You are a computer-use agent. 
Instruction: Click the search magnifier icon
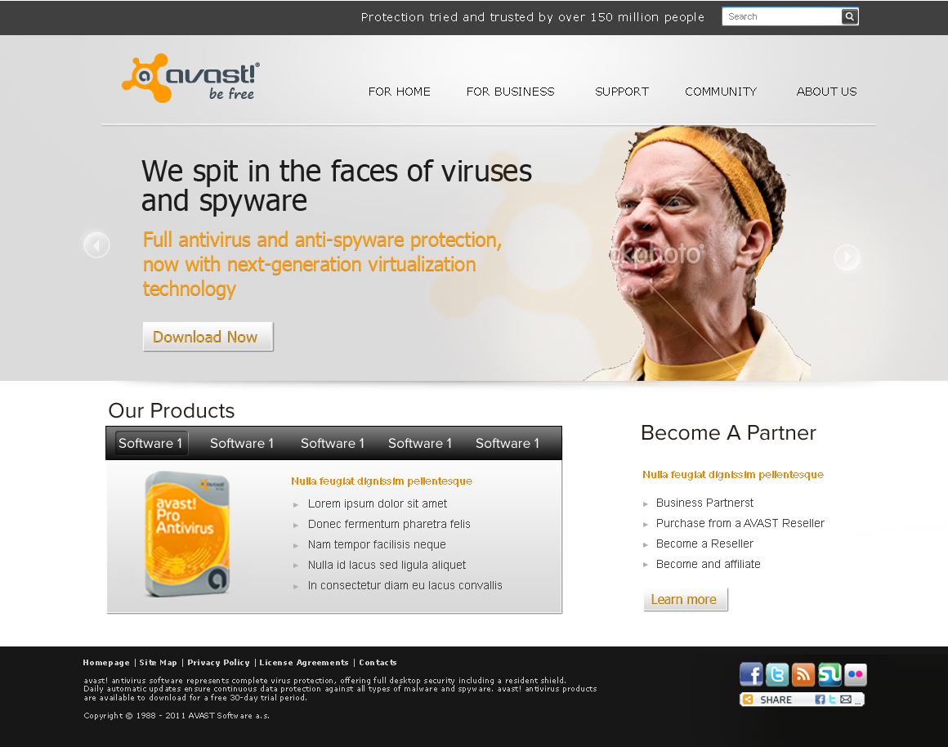pyautogui.click(x=849, y=16)
